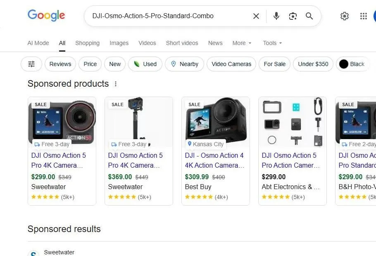Click inside the search input field
Image resolution: width=376 pixels, height=256 pixels.
click(x=165, y=16)
